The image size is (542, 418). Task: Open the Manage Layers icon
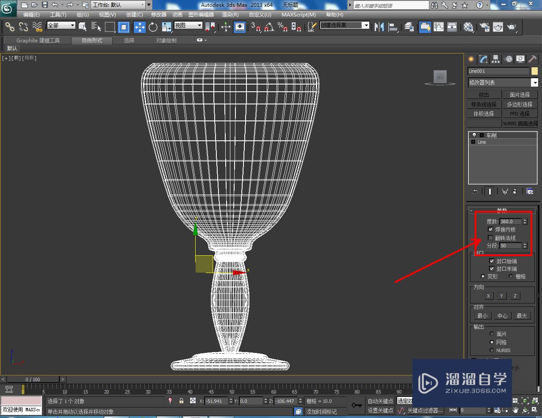click(x=409, y=27)
